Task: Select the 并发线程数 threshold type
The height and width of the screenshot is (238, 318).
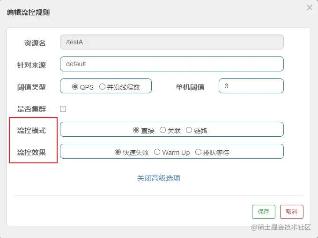Action: (x=102, y=87)
